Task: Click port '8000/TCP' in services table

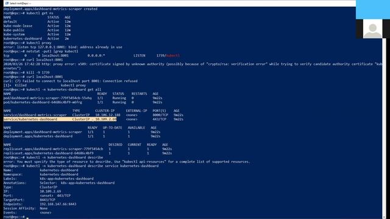Action: pos(160,115)
